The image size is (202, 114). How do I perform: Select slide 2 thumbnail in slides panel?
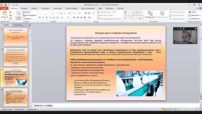(16, 57)
